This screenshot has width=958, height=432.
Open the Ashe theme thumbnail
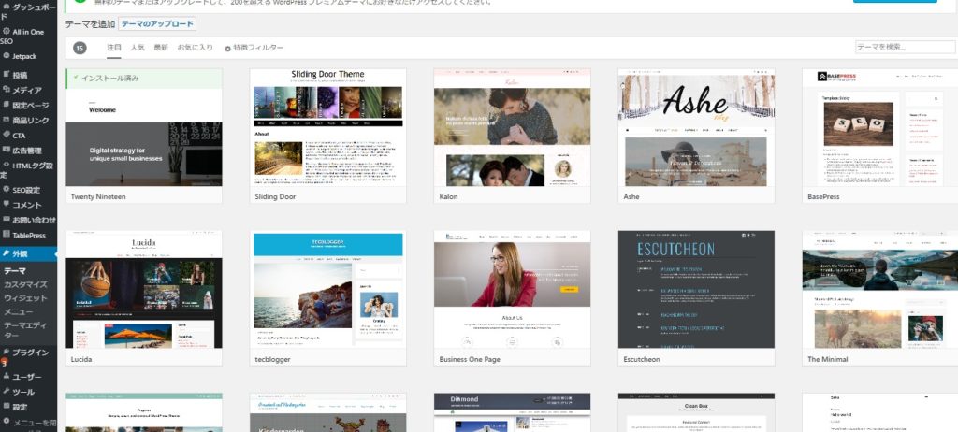696,127
